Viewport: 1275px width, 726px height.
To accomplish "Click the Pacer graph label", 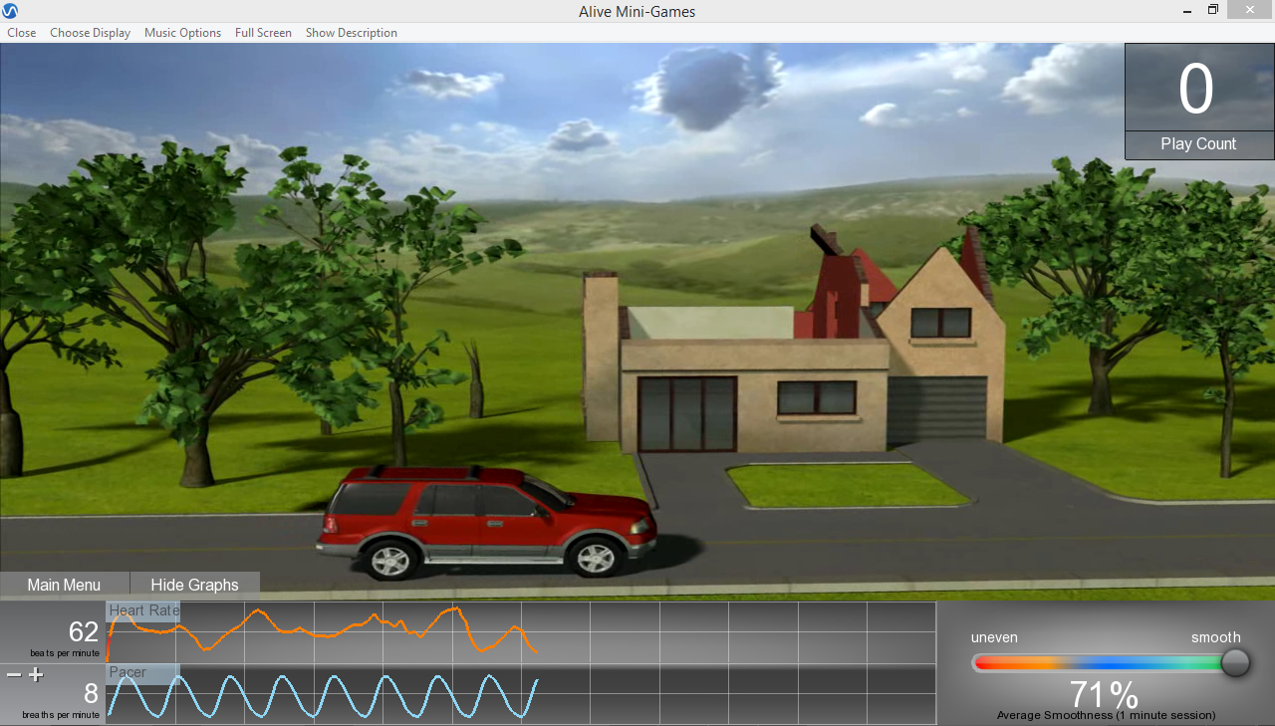I will 127,672.
